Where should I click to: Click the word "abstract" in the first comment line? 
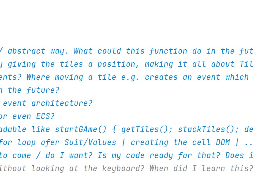tap(26, 51)
